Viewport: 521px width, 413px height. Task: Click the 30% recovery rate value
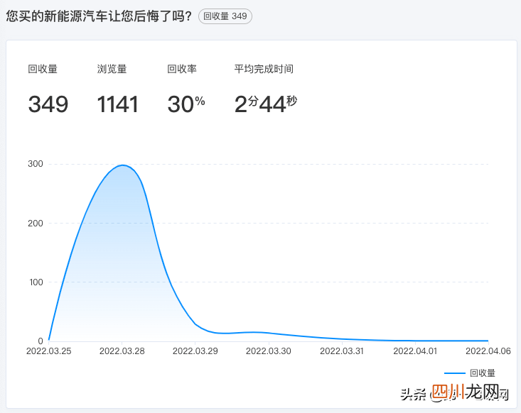pos(186,104)
